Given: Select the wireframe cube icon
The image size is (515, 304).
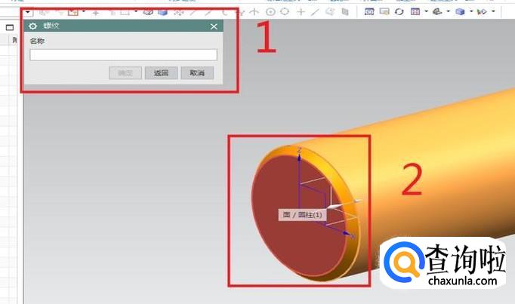Looking at the screenshot, I should (148, 12).
